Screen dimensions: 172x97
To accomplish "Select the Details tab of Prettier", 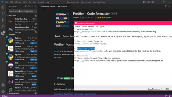I will pyautogui.click(x=57, y=36).
